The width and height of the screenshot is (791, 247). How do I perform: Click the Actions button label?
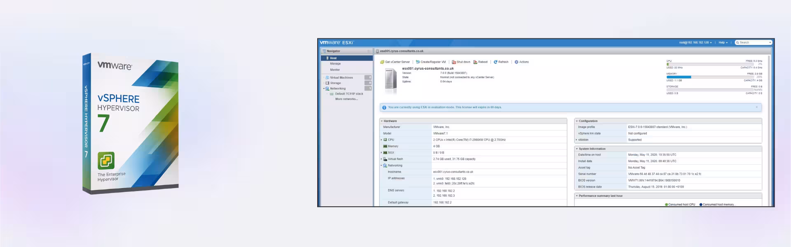[524, 62]
